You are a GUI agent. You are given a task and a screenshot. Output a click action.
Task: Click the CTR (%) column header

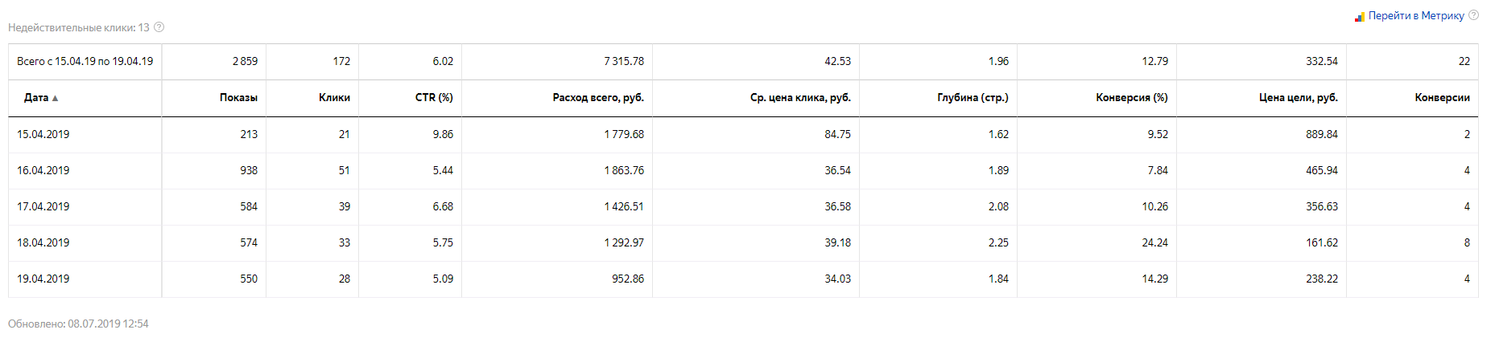pos(434,98)
